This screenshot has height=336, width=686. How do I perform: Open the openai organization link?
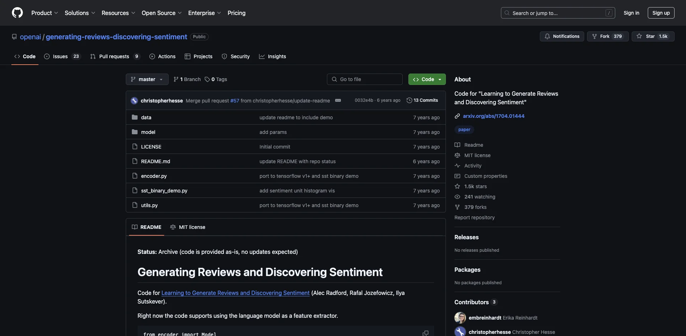pyautogui.click(x=30, y=37)
